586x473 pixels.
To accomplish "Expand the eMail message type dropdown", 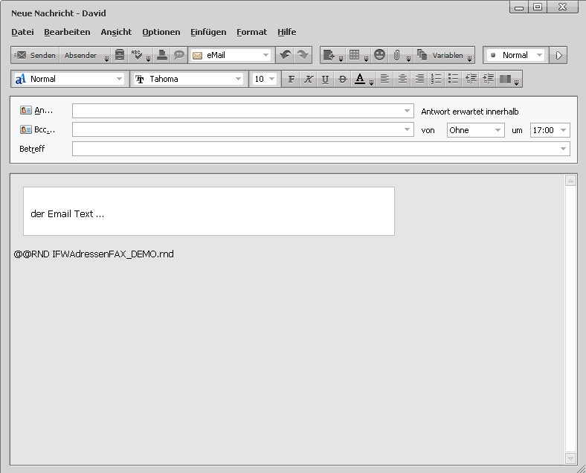I will click(x=265, y=55).
